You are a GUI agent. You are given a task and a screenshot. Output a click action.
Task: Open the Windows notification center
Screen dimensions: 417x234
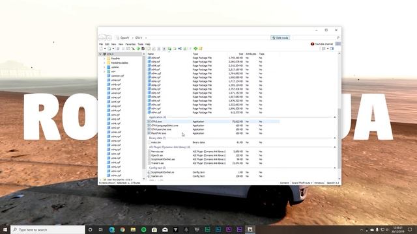coord(410,229)
